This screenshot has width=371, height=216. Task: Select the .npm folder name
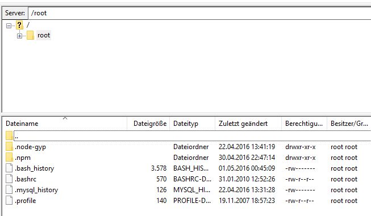(x=23, y=158)
